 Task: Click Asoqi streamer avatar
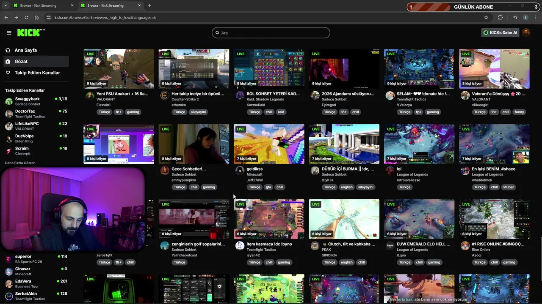[465, 246]
